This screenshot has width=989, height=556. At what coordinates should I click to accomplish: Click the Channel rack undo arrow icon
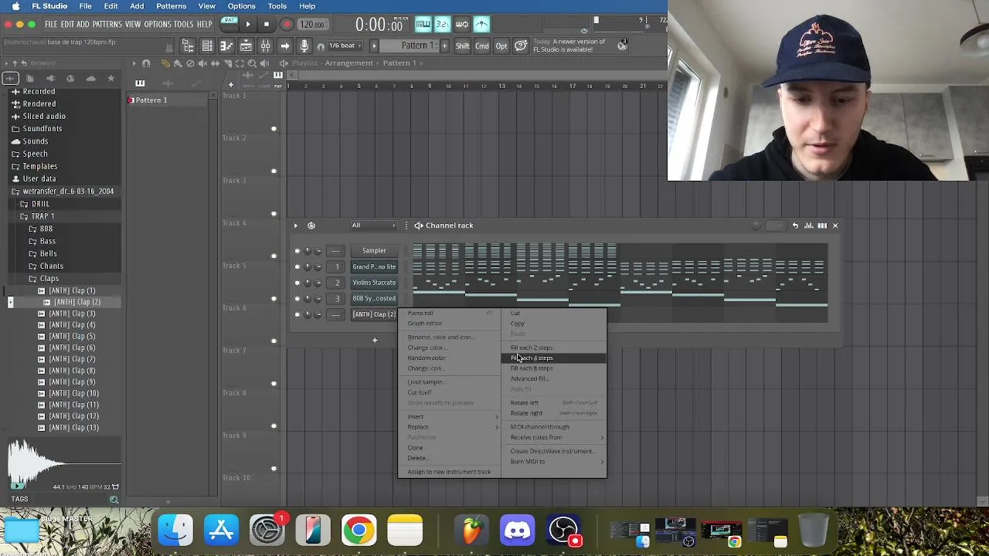click(x=795, y=225)
